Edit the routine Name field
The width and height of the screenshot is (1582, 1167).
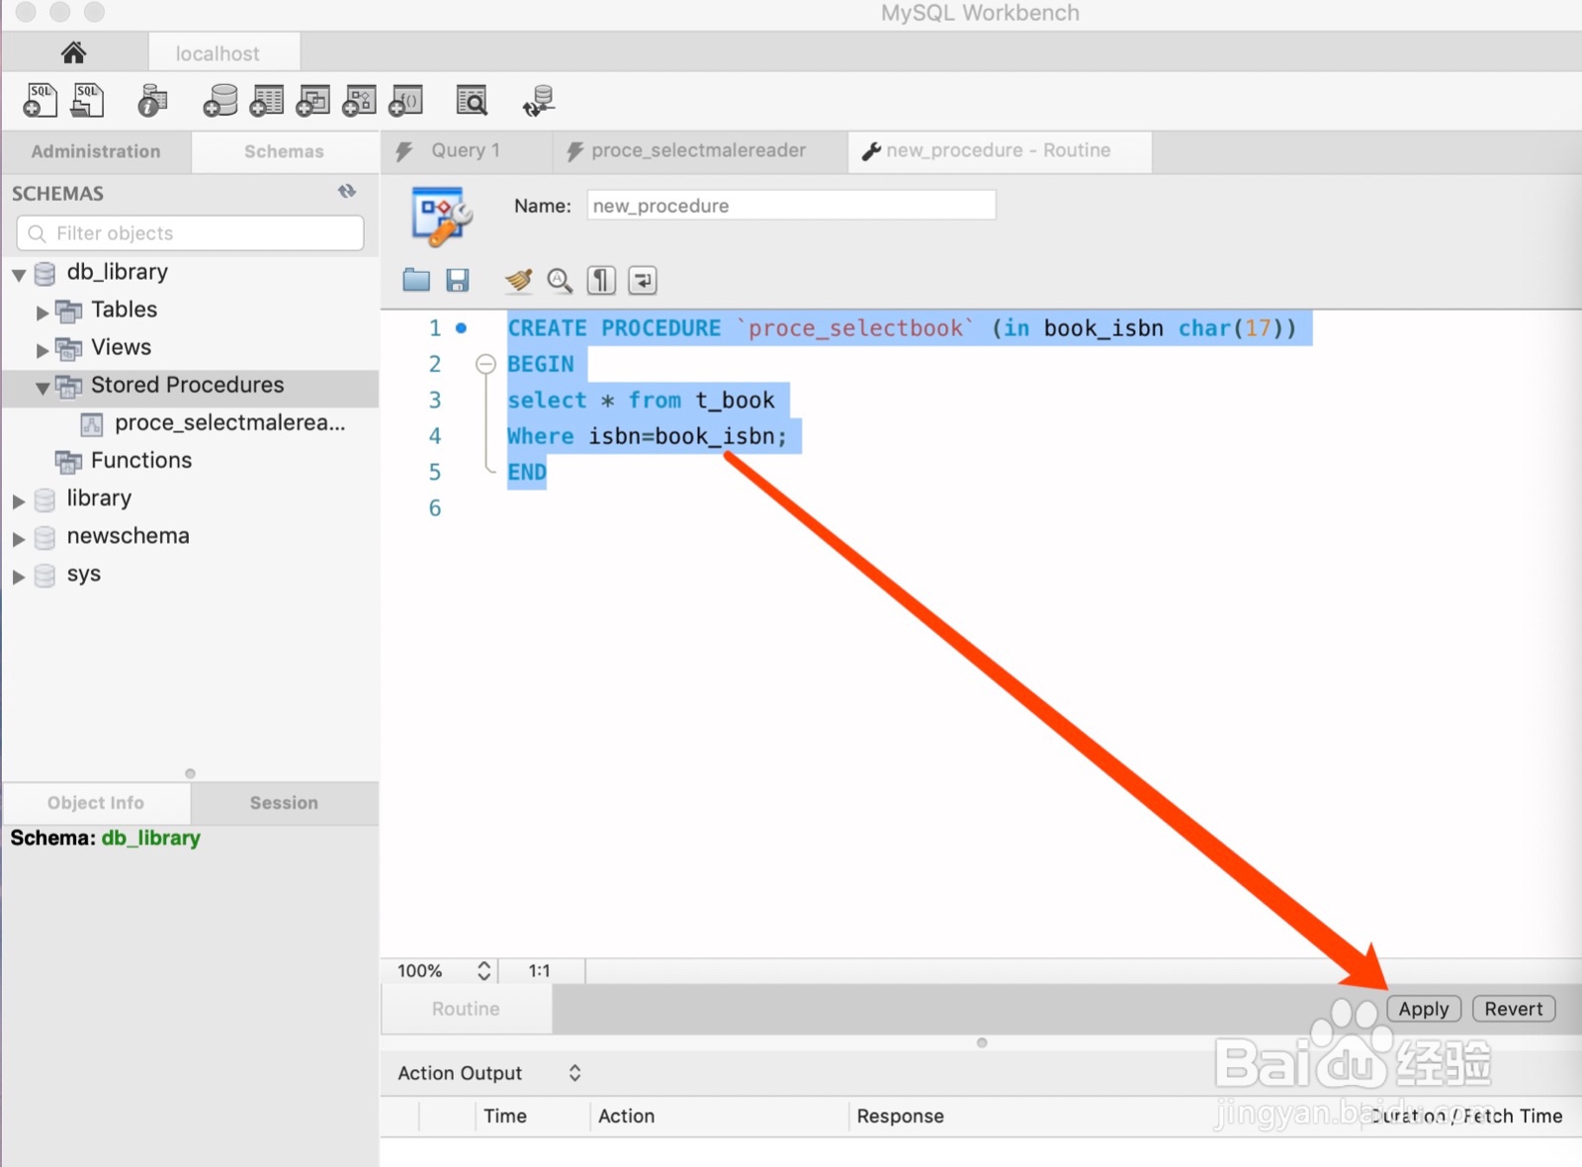[791, 206]
